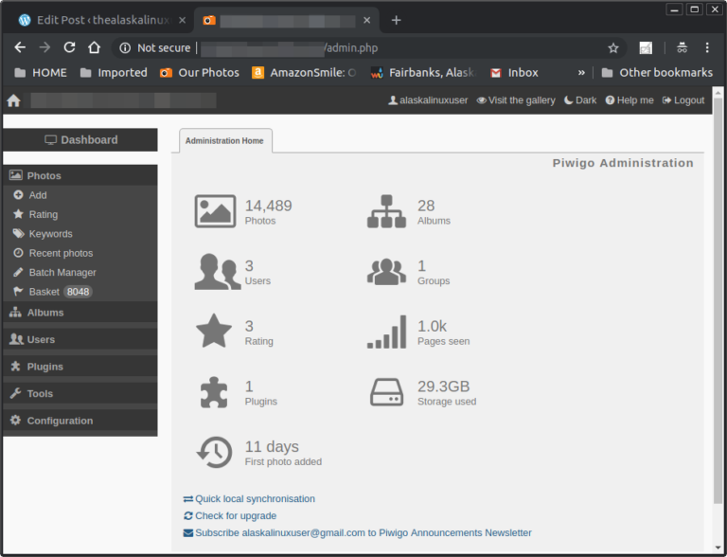Click the home icon in Piwigo header
This screenshot has width=727, height=557.
pyautogui.click(x=13, y=100)
